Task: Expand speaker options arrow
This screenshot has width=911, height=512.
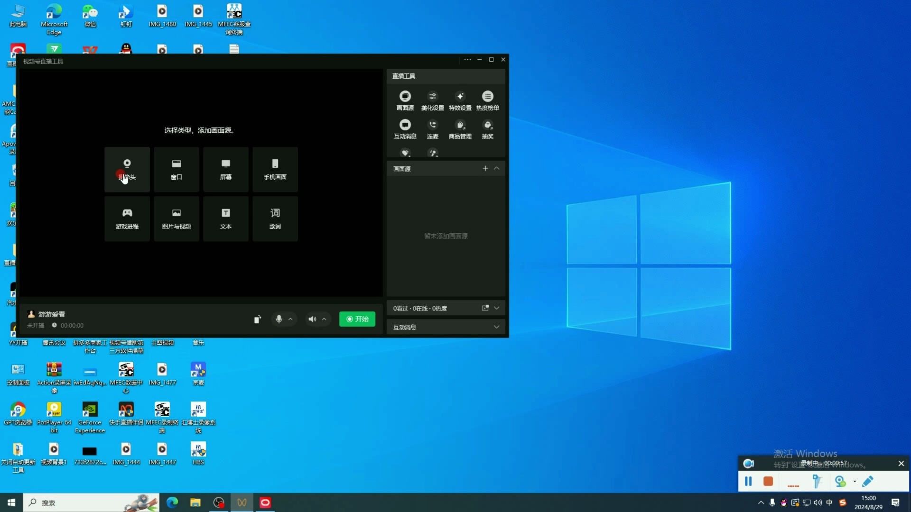Action: pos(324,319)
